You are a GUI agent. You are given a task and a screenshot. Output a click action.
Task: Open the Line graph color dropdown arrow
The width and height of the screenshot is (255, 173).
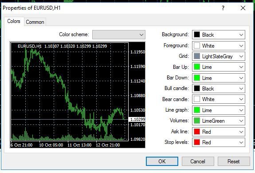pyautogui.click(x=241, y=110)
